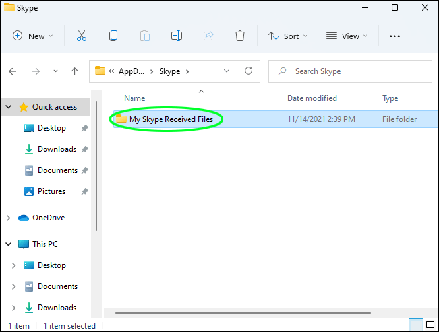
Task: Click the File folder type cell
Action: (399, 119)
